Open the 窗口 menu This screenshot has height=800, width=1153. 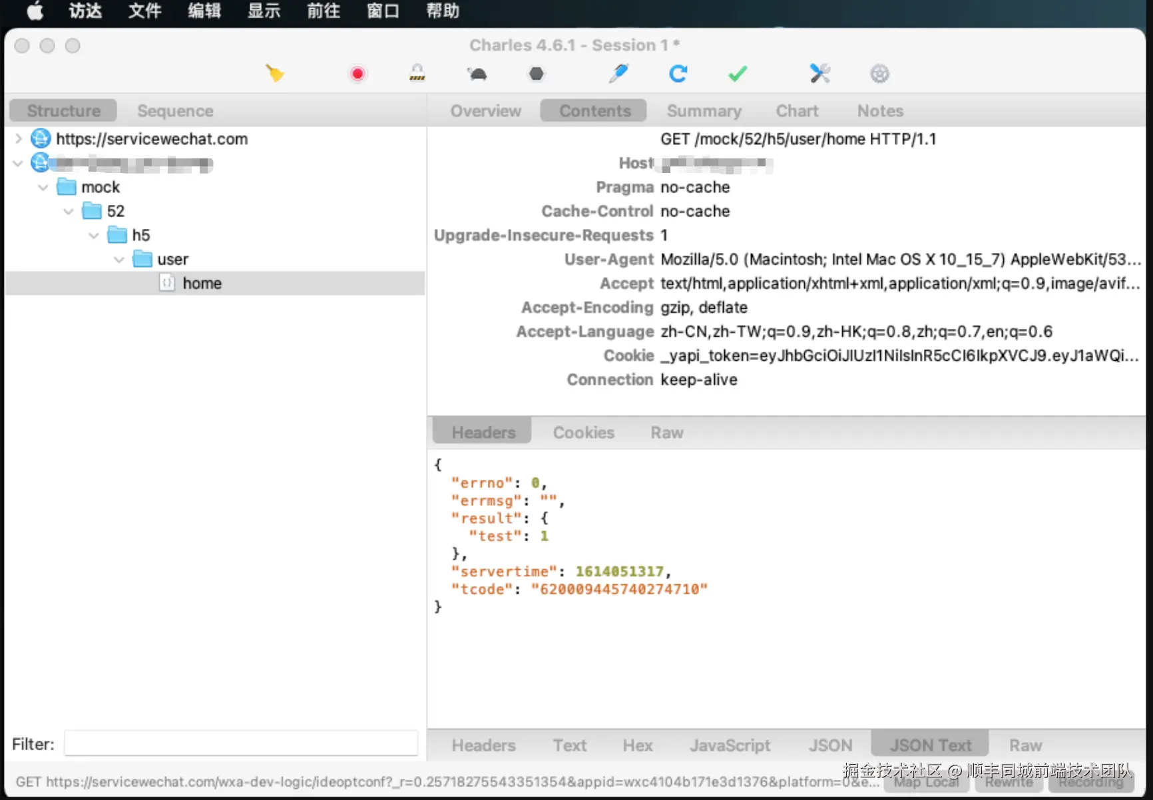tap(383, 11)
